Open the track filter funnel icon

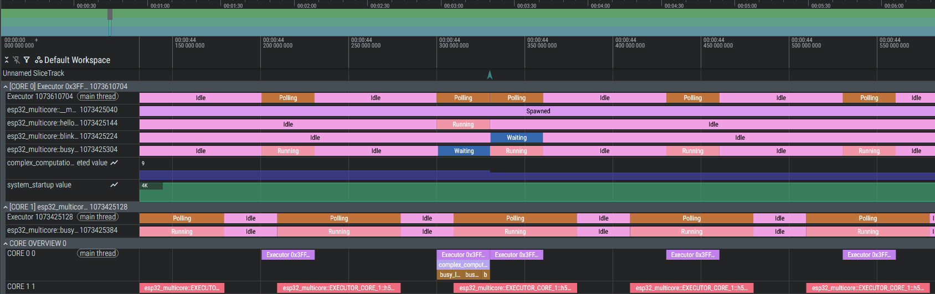pyautogui.click(x=26, y=60)
